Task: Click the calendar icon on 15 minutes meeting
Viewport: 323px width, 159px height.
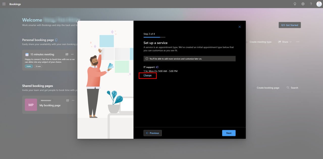Action: point(27,54)
